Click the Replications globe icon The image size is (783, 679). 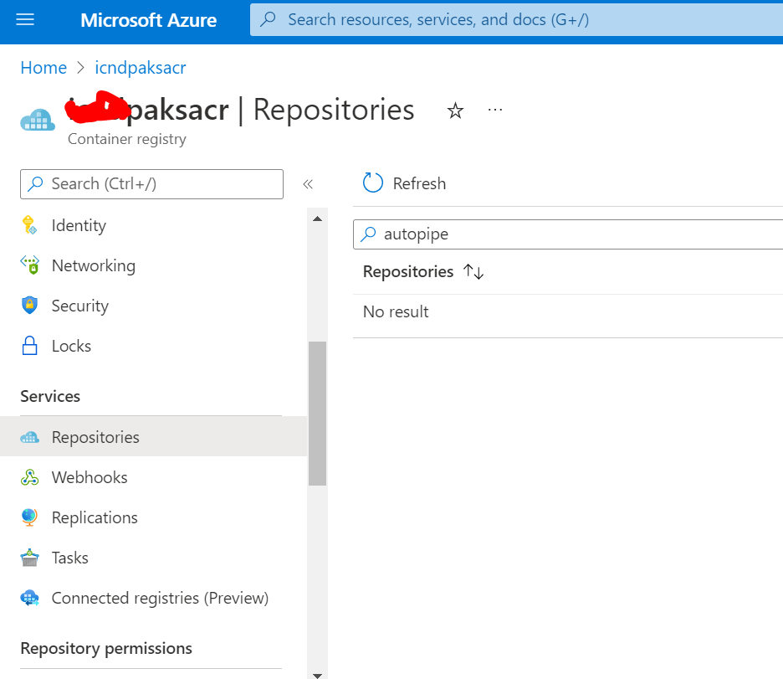(29, 517)
